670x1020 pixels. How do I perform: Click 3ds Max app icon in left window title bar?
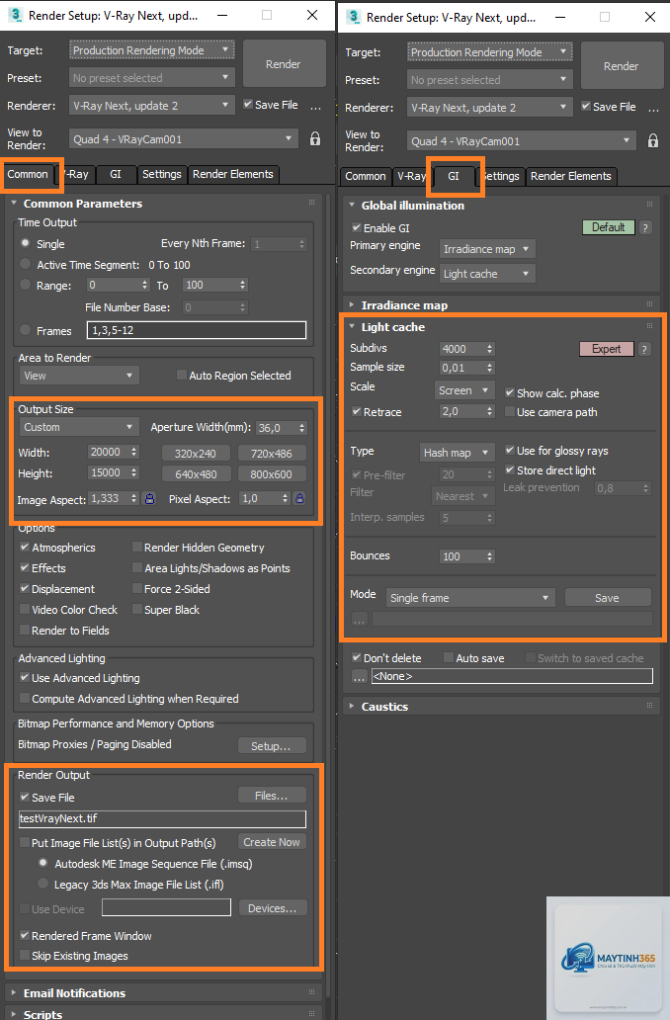pyautogui.click(x=16, y=14)
